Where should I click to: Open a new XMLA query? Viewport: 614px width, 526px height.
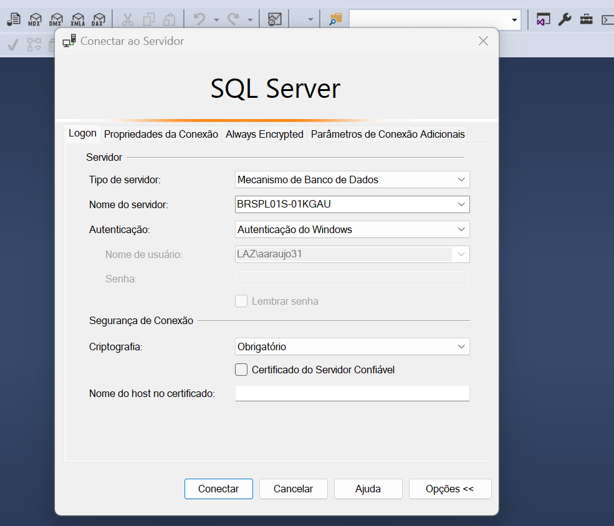coord(77,19)
